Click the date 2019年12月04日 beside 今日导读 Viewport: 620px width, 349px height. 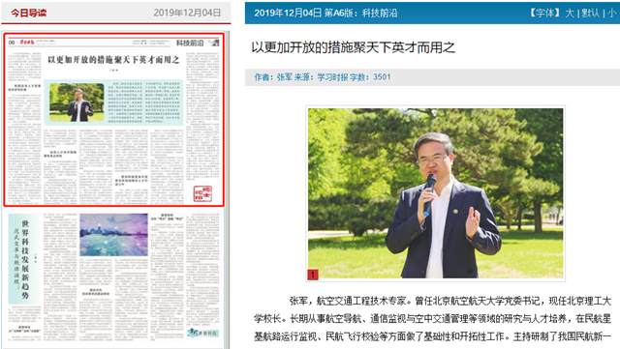tap(187, 13)
